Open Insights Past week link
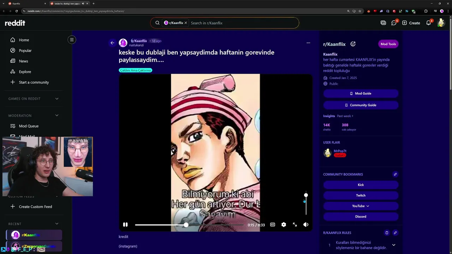The height and width of the screenshot is (254, 452). pos(345,116)
